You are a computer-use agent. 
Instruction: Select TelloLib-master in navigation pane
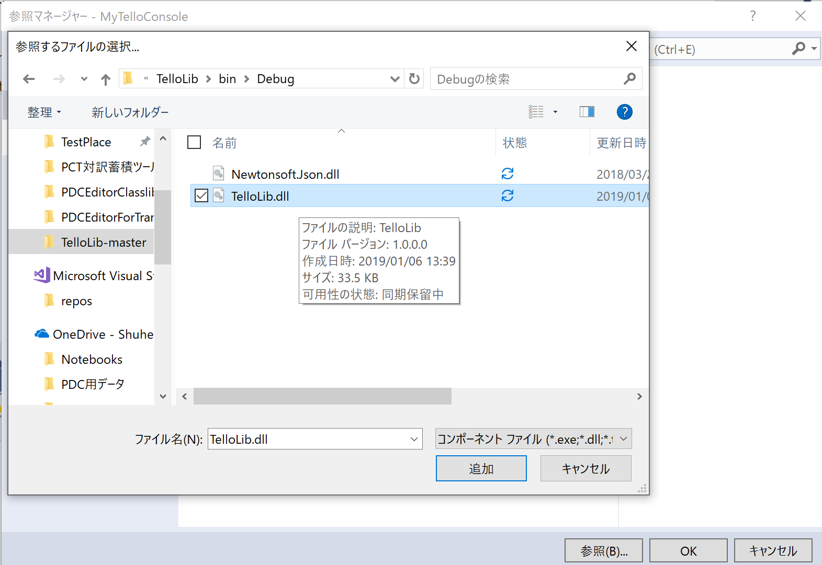pyautogui.click(x=104, y=243)
